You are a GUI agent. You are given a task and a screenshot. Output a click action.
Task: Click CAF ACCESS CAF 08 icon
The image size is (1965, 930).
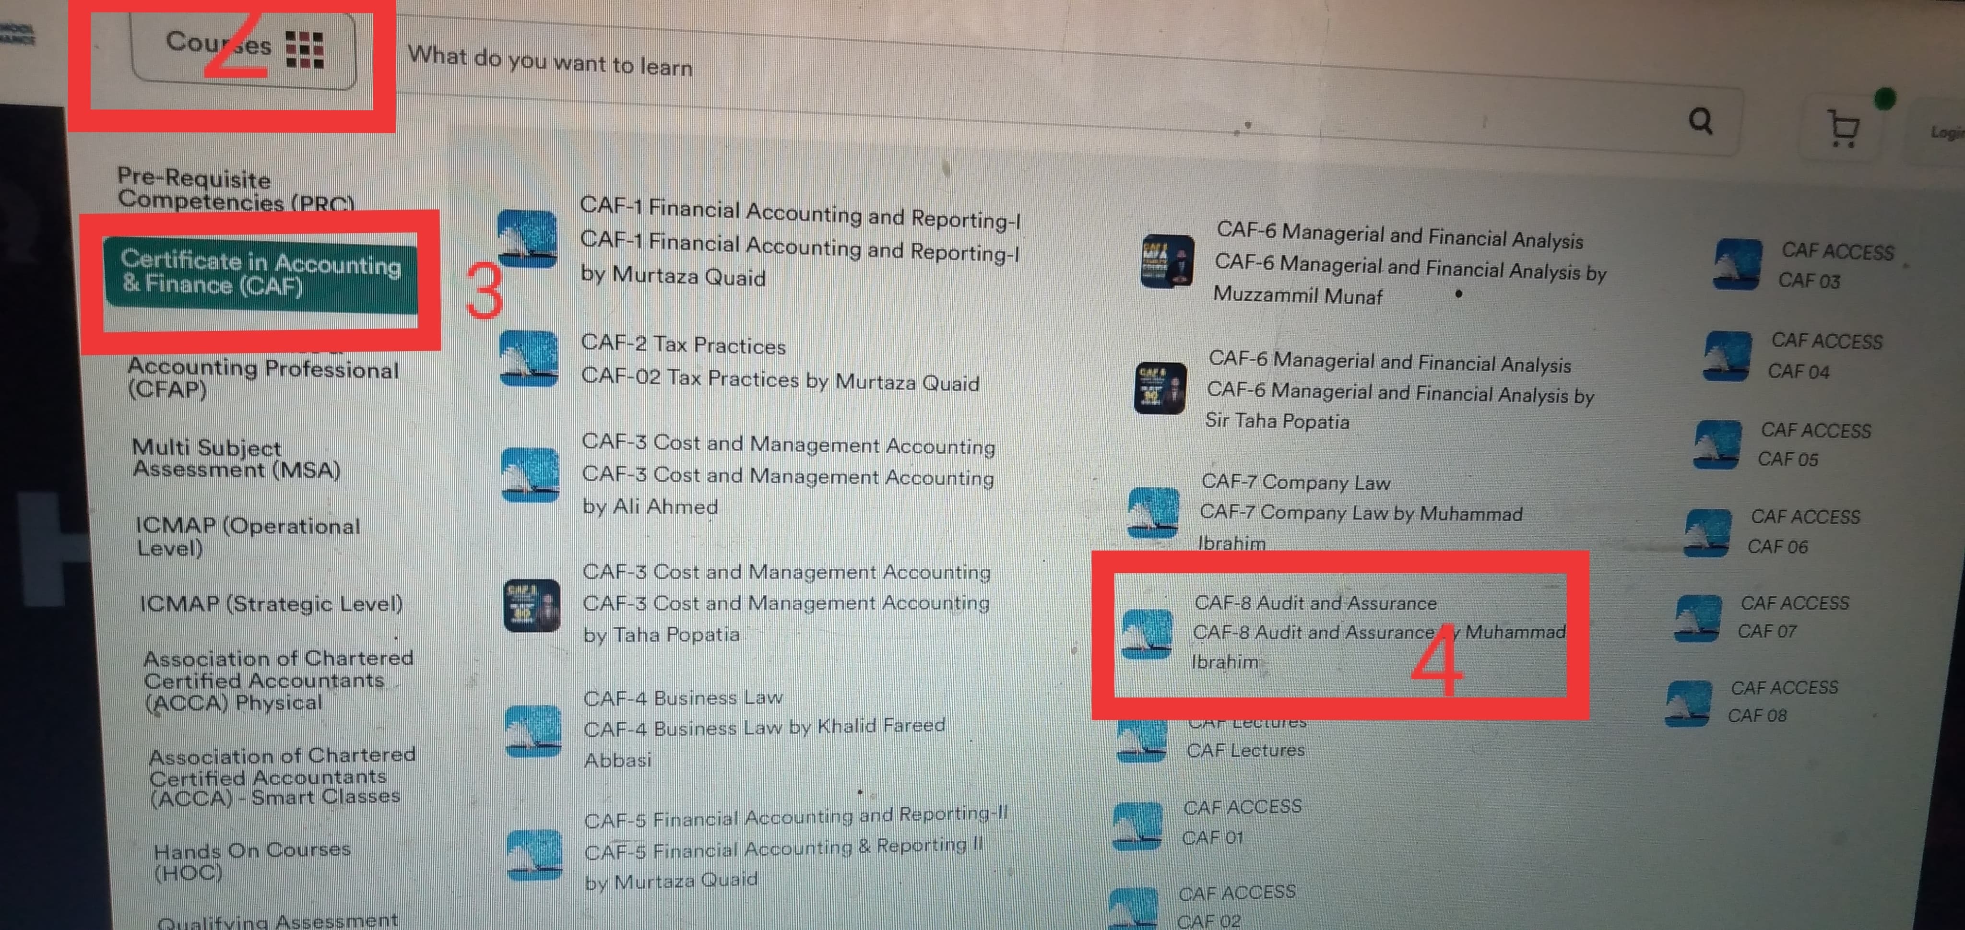click(x=1687, y=704)
